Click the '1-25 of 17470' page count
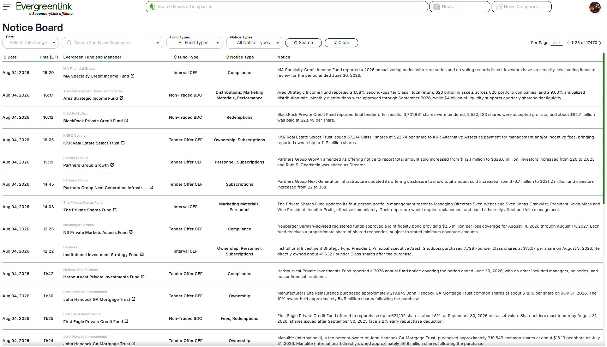Screen dimensions: 607x347 coord(584,43)
